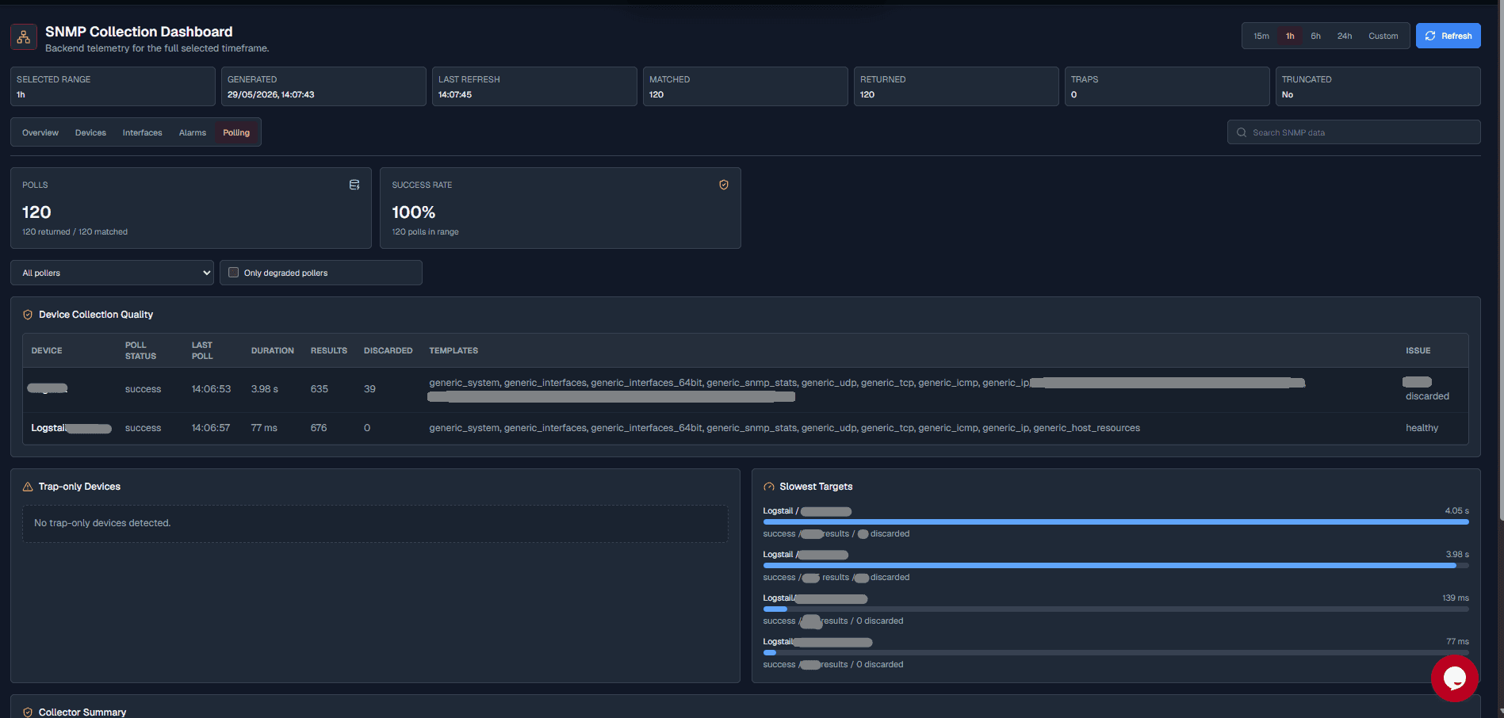
Task: Click the page vertical scrollbar
Action: pos(1500,262)
